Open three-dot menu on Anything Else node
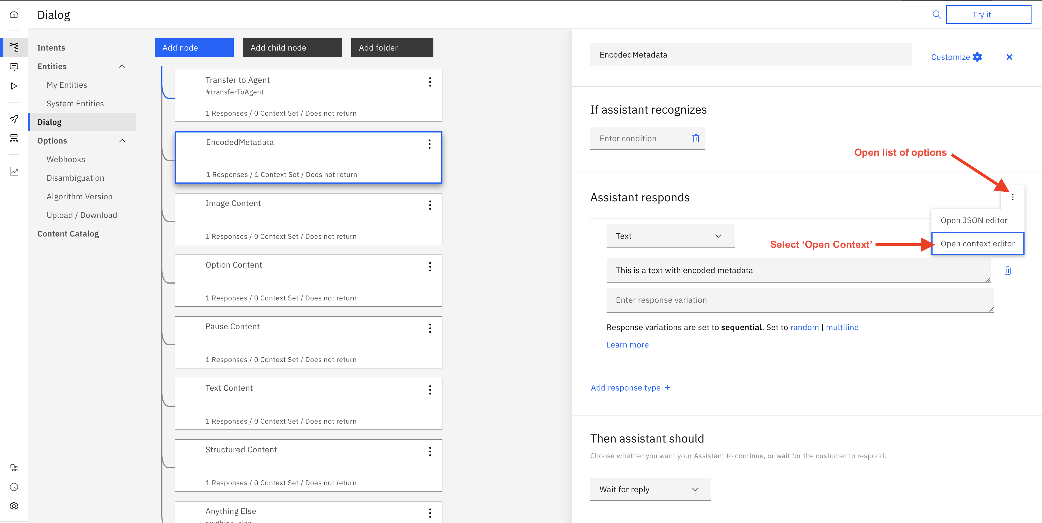 pyautogui.click(x=430, y=513)
